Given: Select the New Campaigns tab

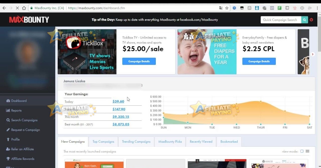Looking at the screenshot, I should [x=73, y=142].
